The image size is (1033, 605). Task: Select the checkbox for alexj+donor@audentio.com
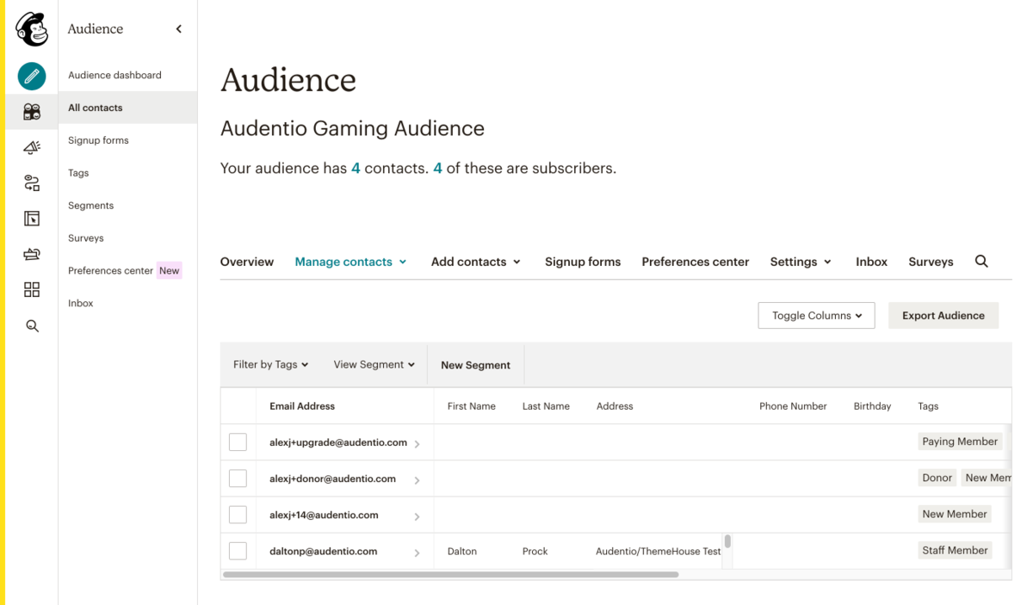click(x=238, y=478)
